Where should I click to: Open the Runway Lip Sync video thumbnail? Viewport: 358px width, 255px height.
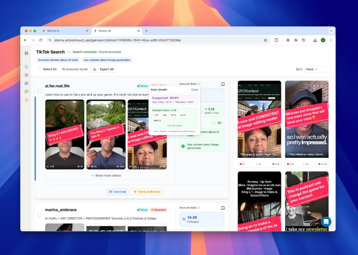pyautogui.click(x=260, y=201)
